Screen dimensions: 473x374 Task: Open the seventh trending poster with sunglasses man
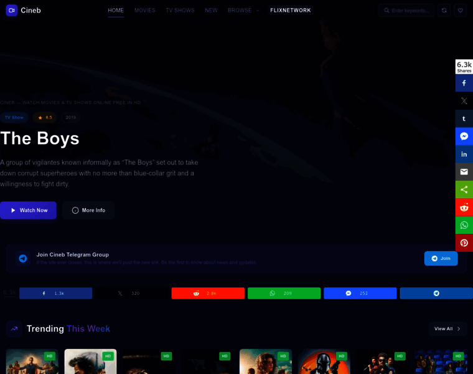tap(382, 362)
